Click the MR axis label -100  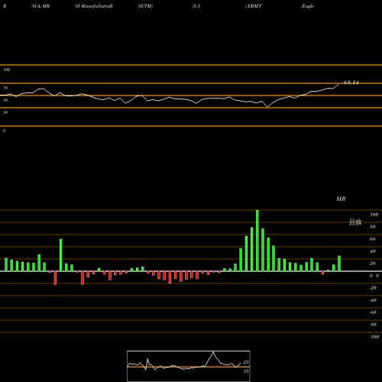click(x=374, y=337)
